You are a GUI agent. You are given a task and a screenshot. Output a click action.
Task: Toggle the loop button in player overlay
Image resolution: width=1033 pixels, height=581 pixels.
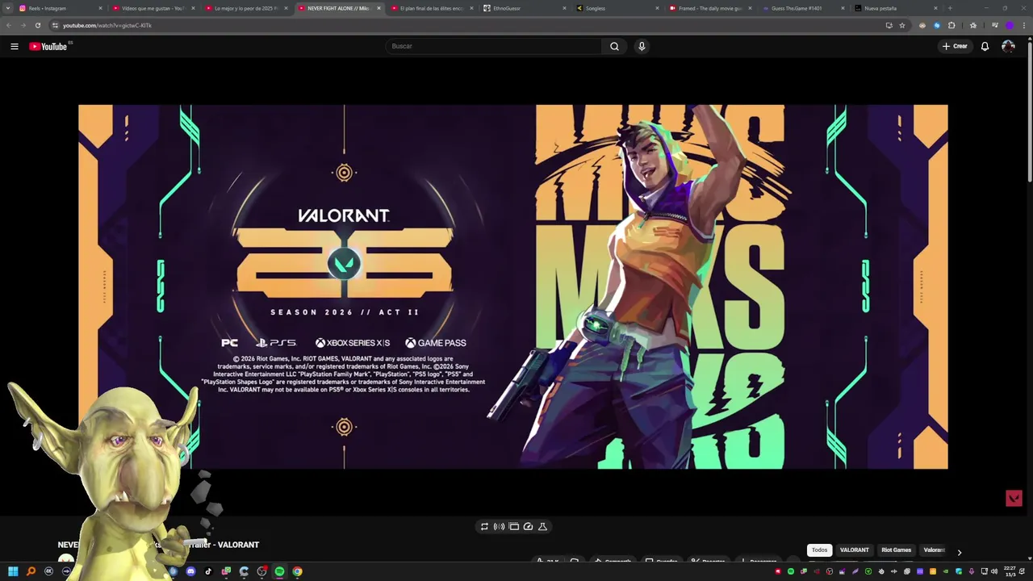click(484, 526)
